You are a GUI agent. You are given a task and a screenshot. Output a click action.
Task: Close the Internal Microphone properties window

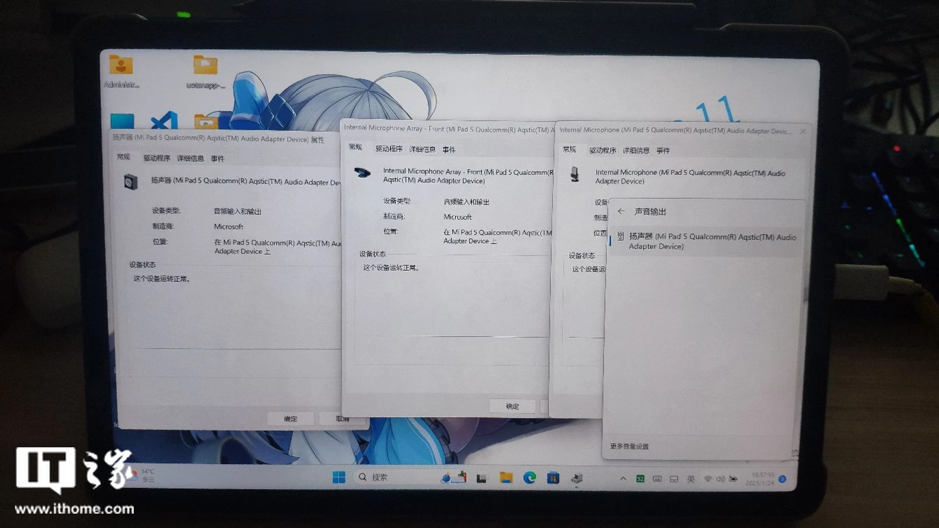click(x=803, y=131)
